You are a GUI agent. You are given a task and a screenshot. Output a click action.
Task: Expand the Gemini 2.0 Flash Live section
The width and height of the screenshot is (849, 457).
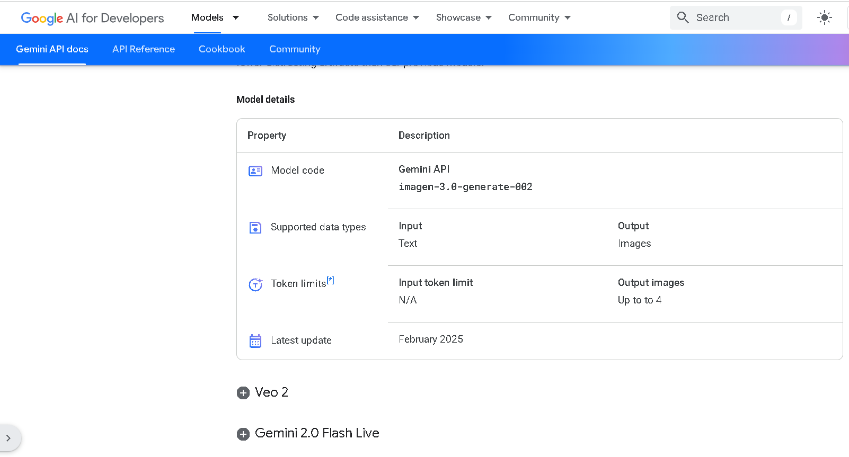[x=243, y=434]
